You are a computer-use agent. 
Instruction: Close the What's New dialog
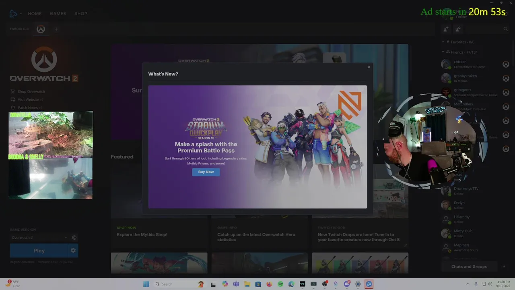(x=369, y=67)
